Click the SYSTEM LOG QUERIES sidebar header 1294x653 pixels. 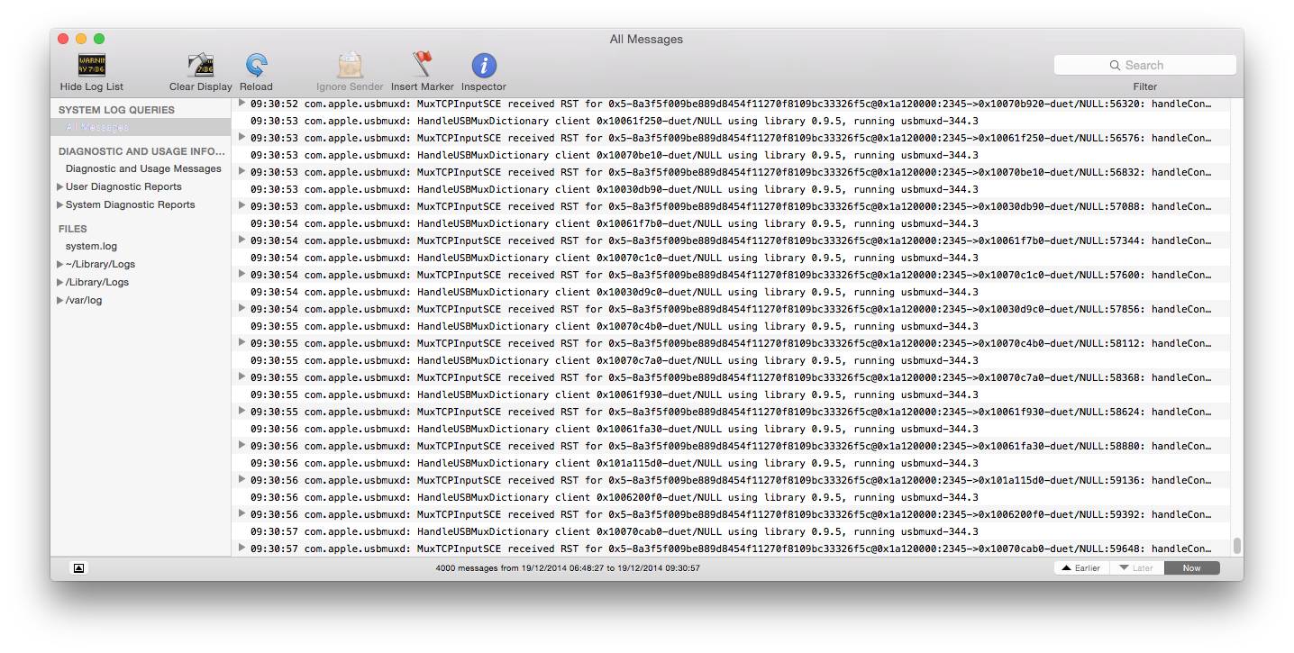pos(116,110)
